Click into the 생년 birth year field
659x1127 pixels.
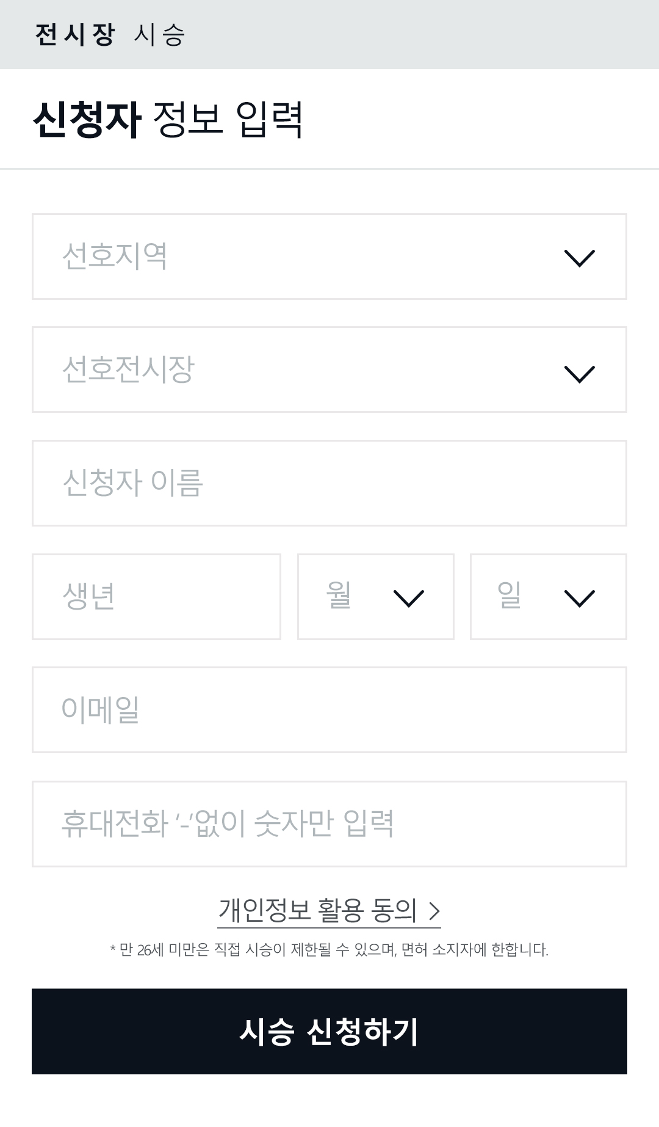click(156, 597)
